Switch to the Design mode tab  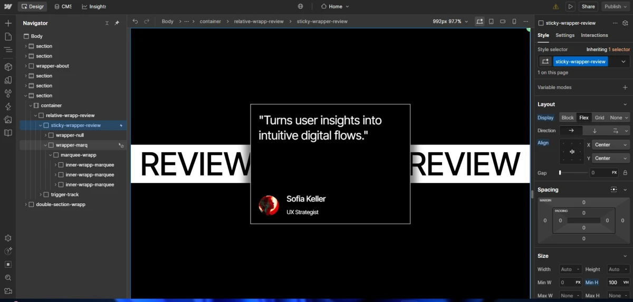[x=32, y=6]
